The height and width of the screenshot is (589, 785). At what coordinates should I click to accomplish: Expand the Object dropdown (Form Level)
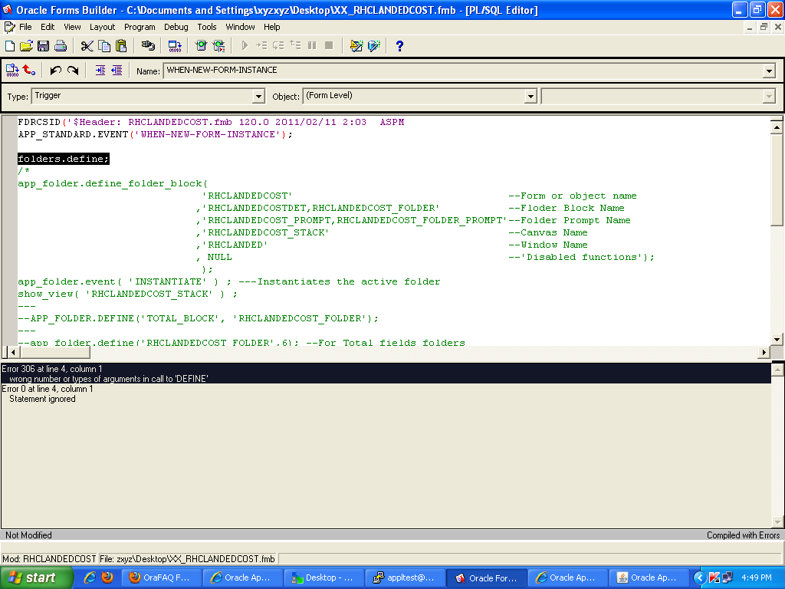point(530,96)
